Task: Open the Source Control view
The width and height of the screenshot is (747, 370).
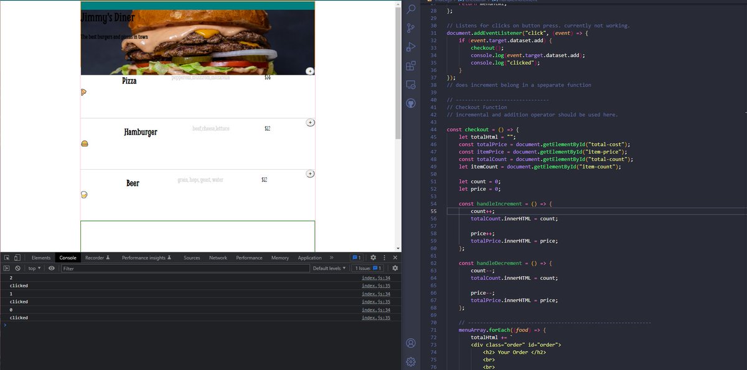Action: pos(410,28)
